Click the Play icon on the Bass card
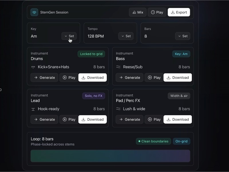The width and height of the screenshot is (229, 172). pos(150,77)
